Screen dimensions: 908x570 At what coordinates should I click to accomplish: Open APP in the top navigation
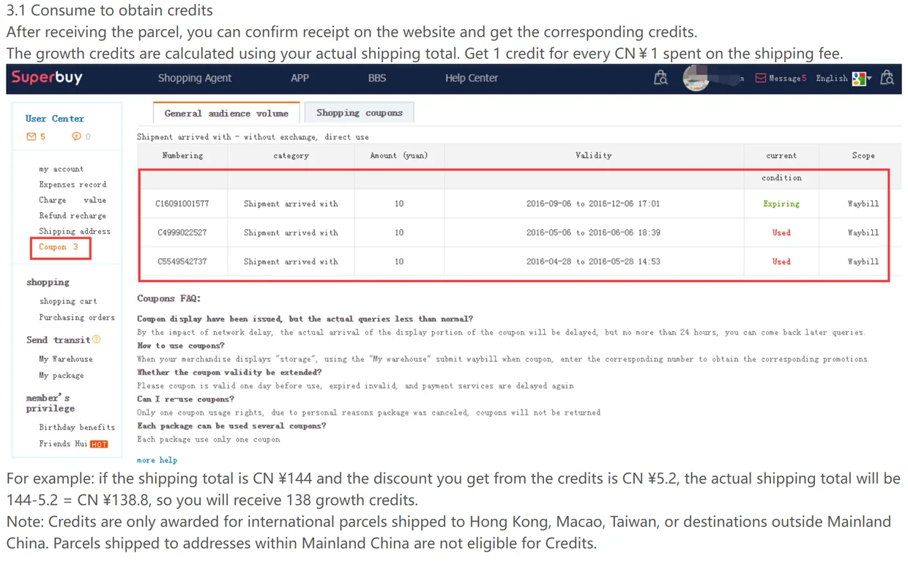[x=299, y=78]
